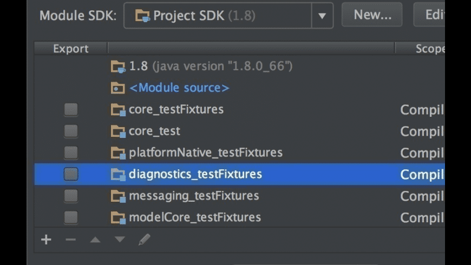
Task: Click the add dependency plus icon
Action: (x=46, y=240)
